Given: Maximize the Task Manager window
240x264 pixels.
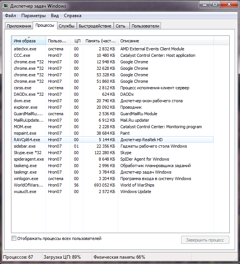Looking at the screenshot, I should 215,4.
